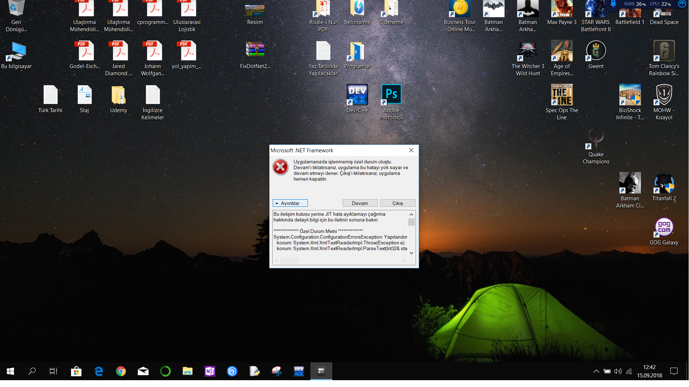Open the volume control in the tray
The image size is (689, 387).
(618, 371)
